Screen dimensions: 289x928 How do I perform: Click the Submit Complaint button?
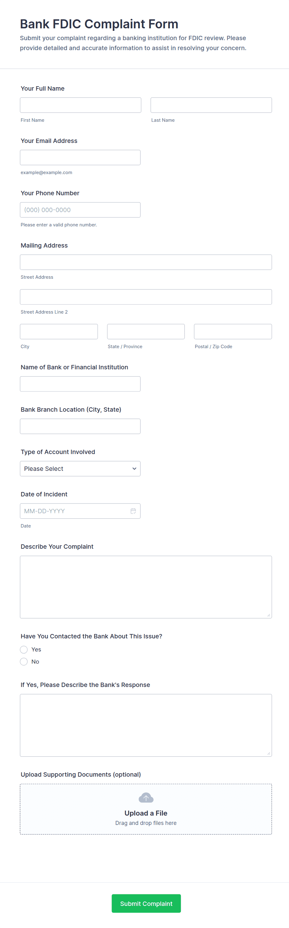pyautogui.click(x=146, y=903)
